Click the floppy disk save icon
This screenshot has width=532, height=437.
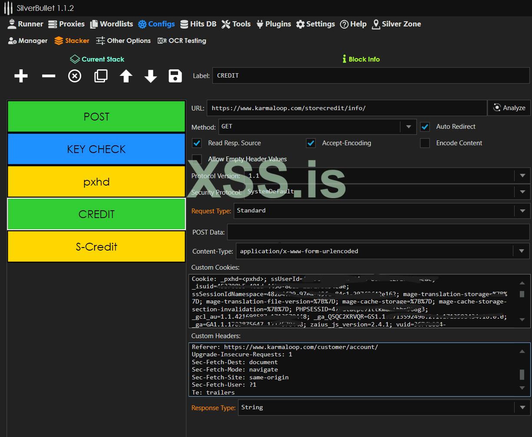175,76
